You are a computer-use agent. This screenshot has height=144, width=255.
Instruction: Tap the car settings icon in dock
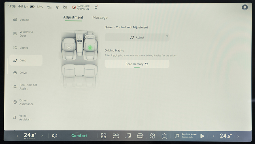click(140, 136)
